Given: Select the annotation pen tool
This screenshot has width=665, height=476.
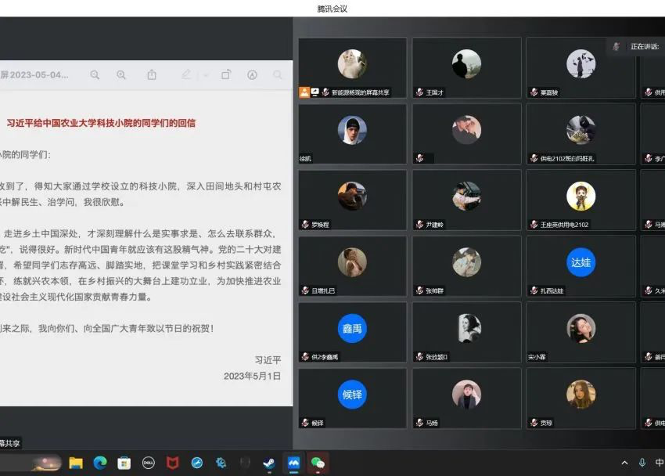Looking at the screenshot, I should click(x=185, y=74).
